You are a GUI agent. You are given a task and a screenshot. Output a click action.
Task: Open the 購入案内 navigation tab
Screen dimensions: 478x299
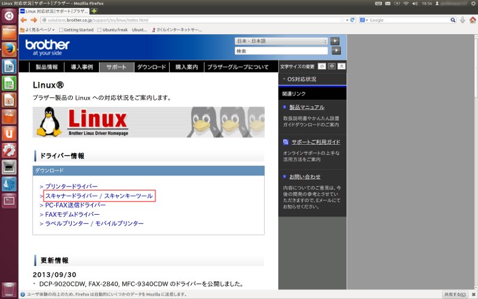[x=186, y=67]
